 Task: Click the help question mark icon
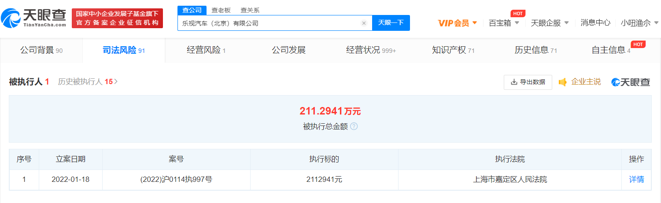pos(354,126)
